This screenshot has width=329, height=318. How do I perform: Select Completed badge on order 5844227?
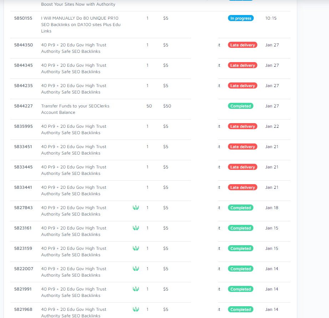[241, 106]
